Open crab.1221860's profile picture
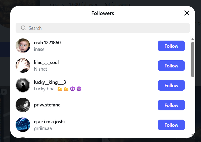Image resolution: width=201 pixels, height=142 pixels. 23,46
